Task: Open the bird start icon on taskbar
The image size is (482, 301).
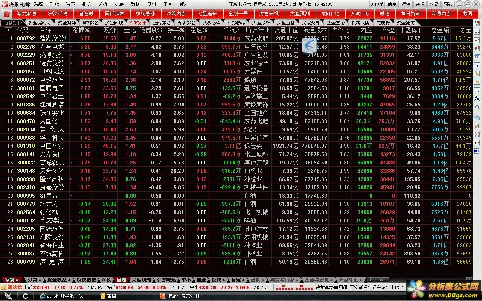Action: pyautogui.click(x=8, y=296)
